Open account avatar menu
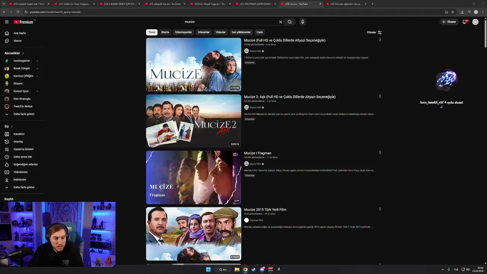This screenshot has height=274, width=487. click(476, 22)
